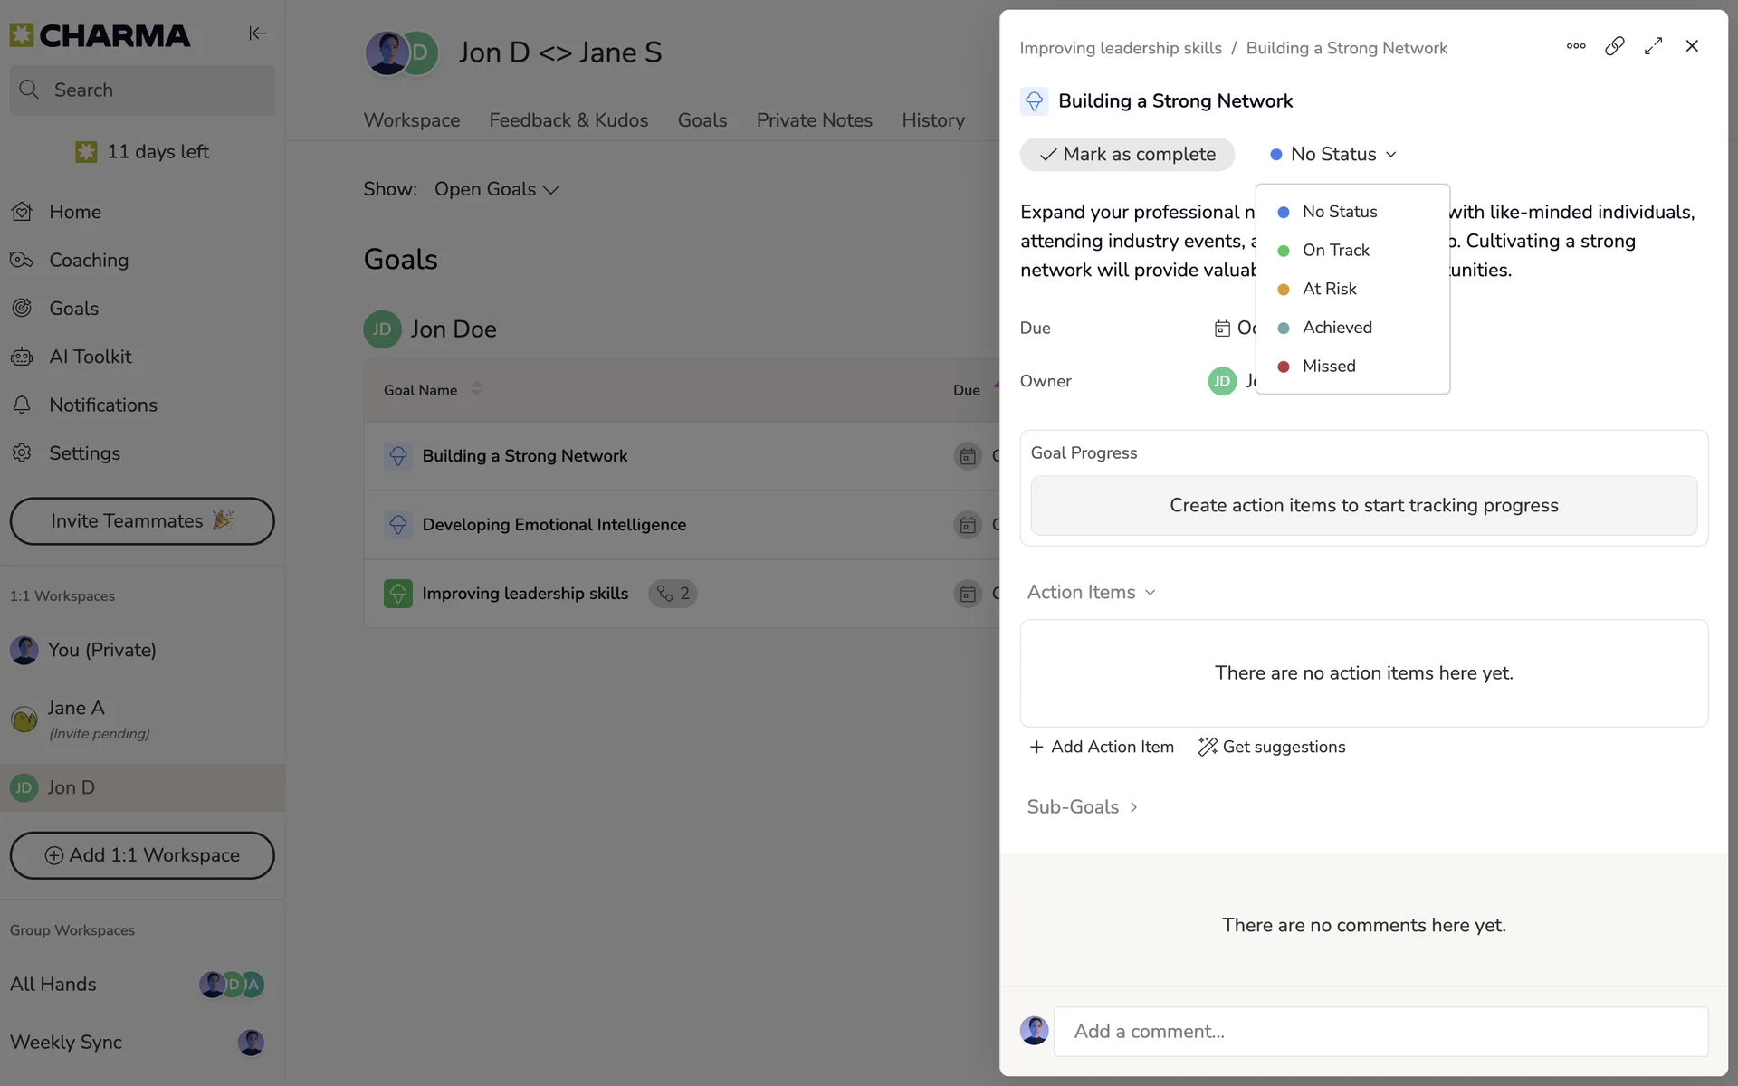Click the copy link icon in goal panel
The height and width of the screenshot is (1086, 1738).
1614,46
